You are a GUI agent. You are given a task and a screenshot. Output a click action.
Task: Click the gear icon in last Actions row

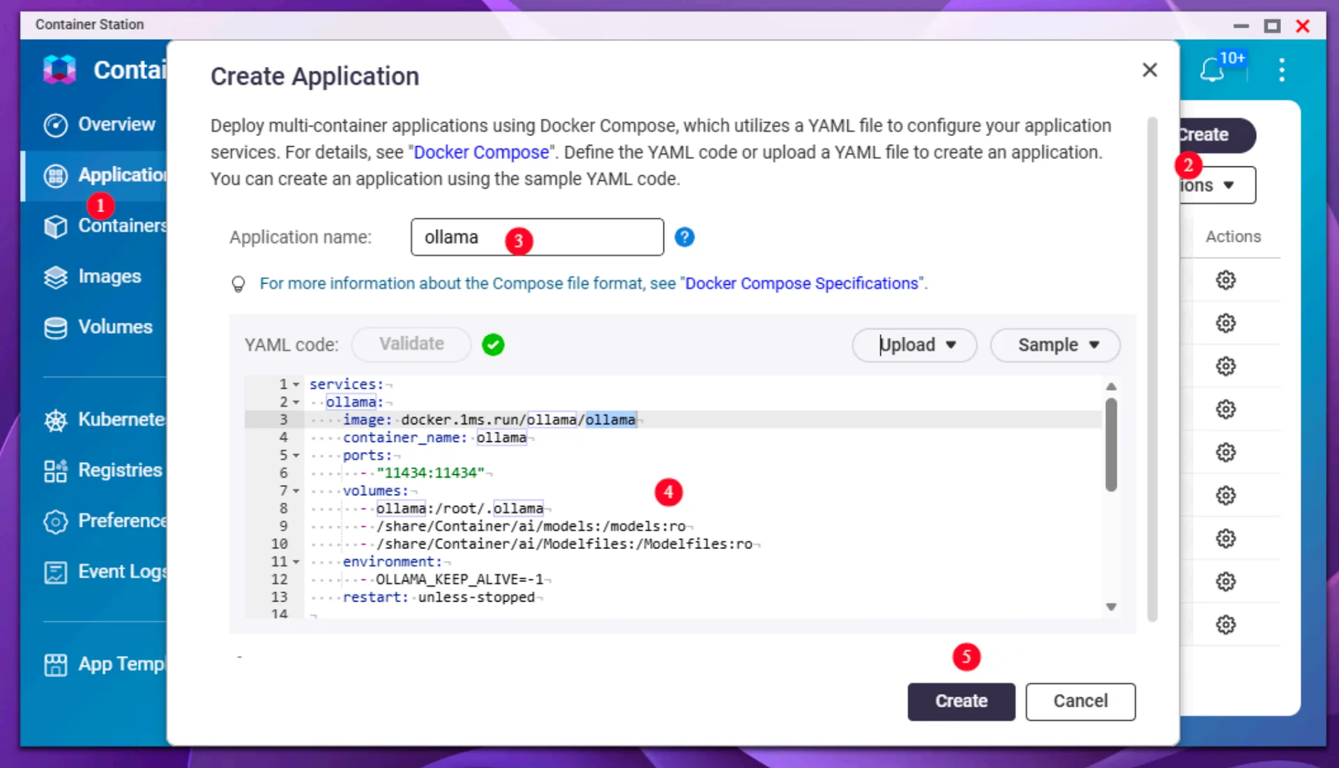1225,624
